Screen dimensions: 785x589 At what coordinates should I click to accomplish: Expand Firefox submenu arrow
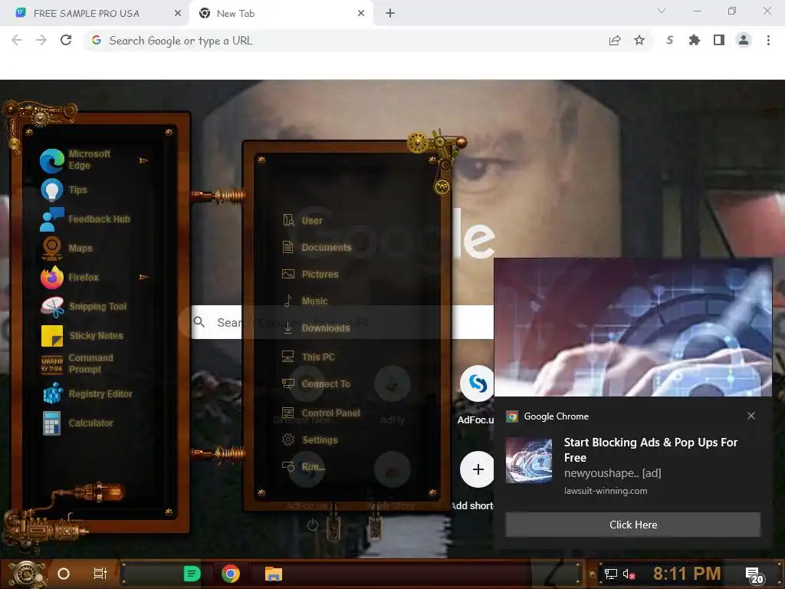[x=143, y=277]
